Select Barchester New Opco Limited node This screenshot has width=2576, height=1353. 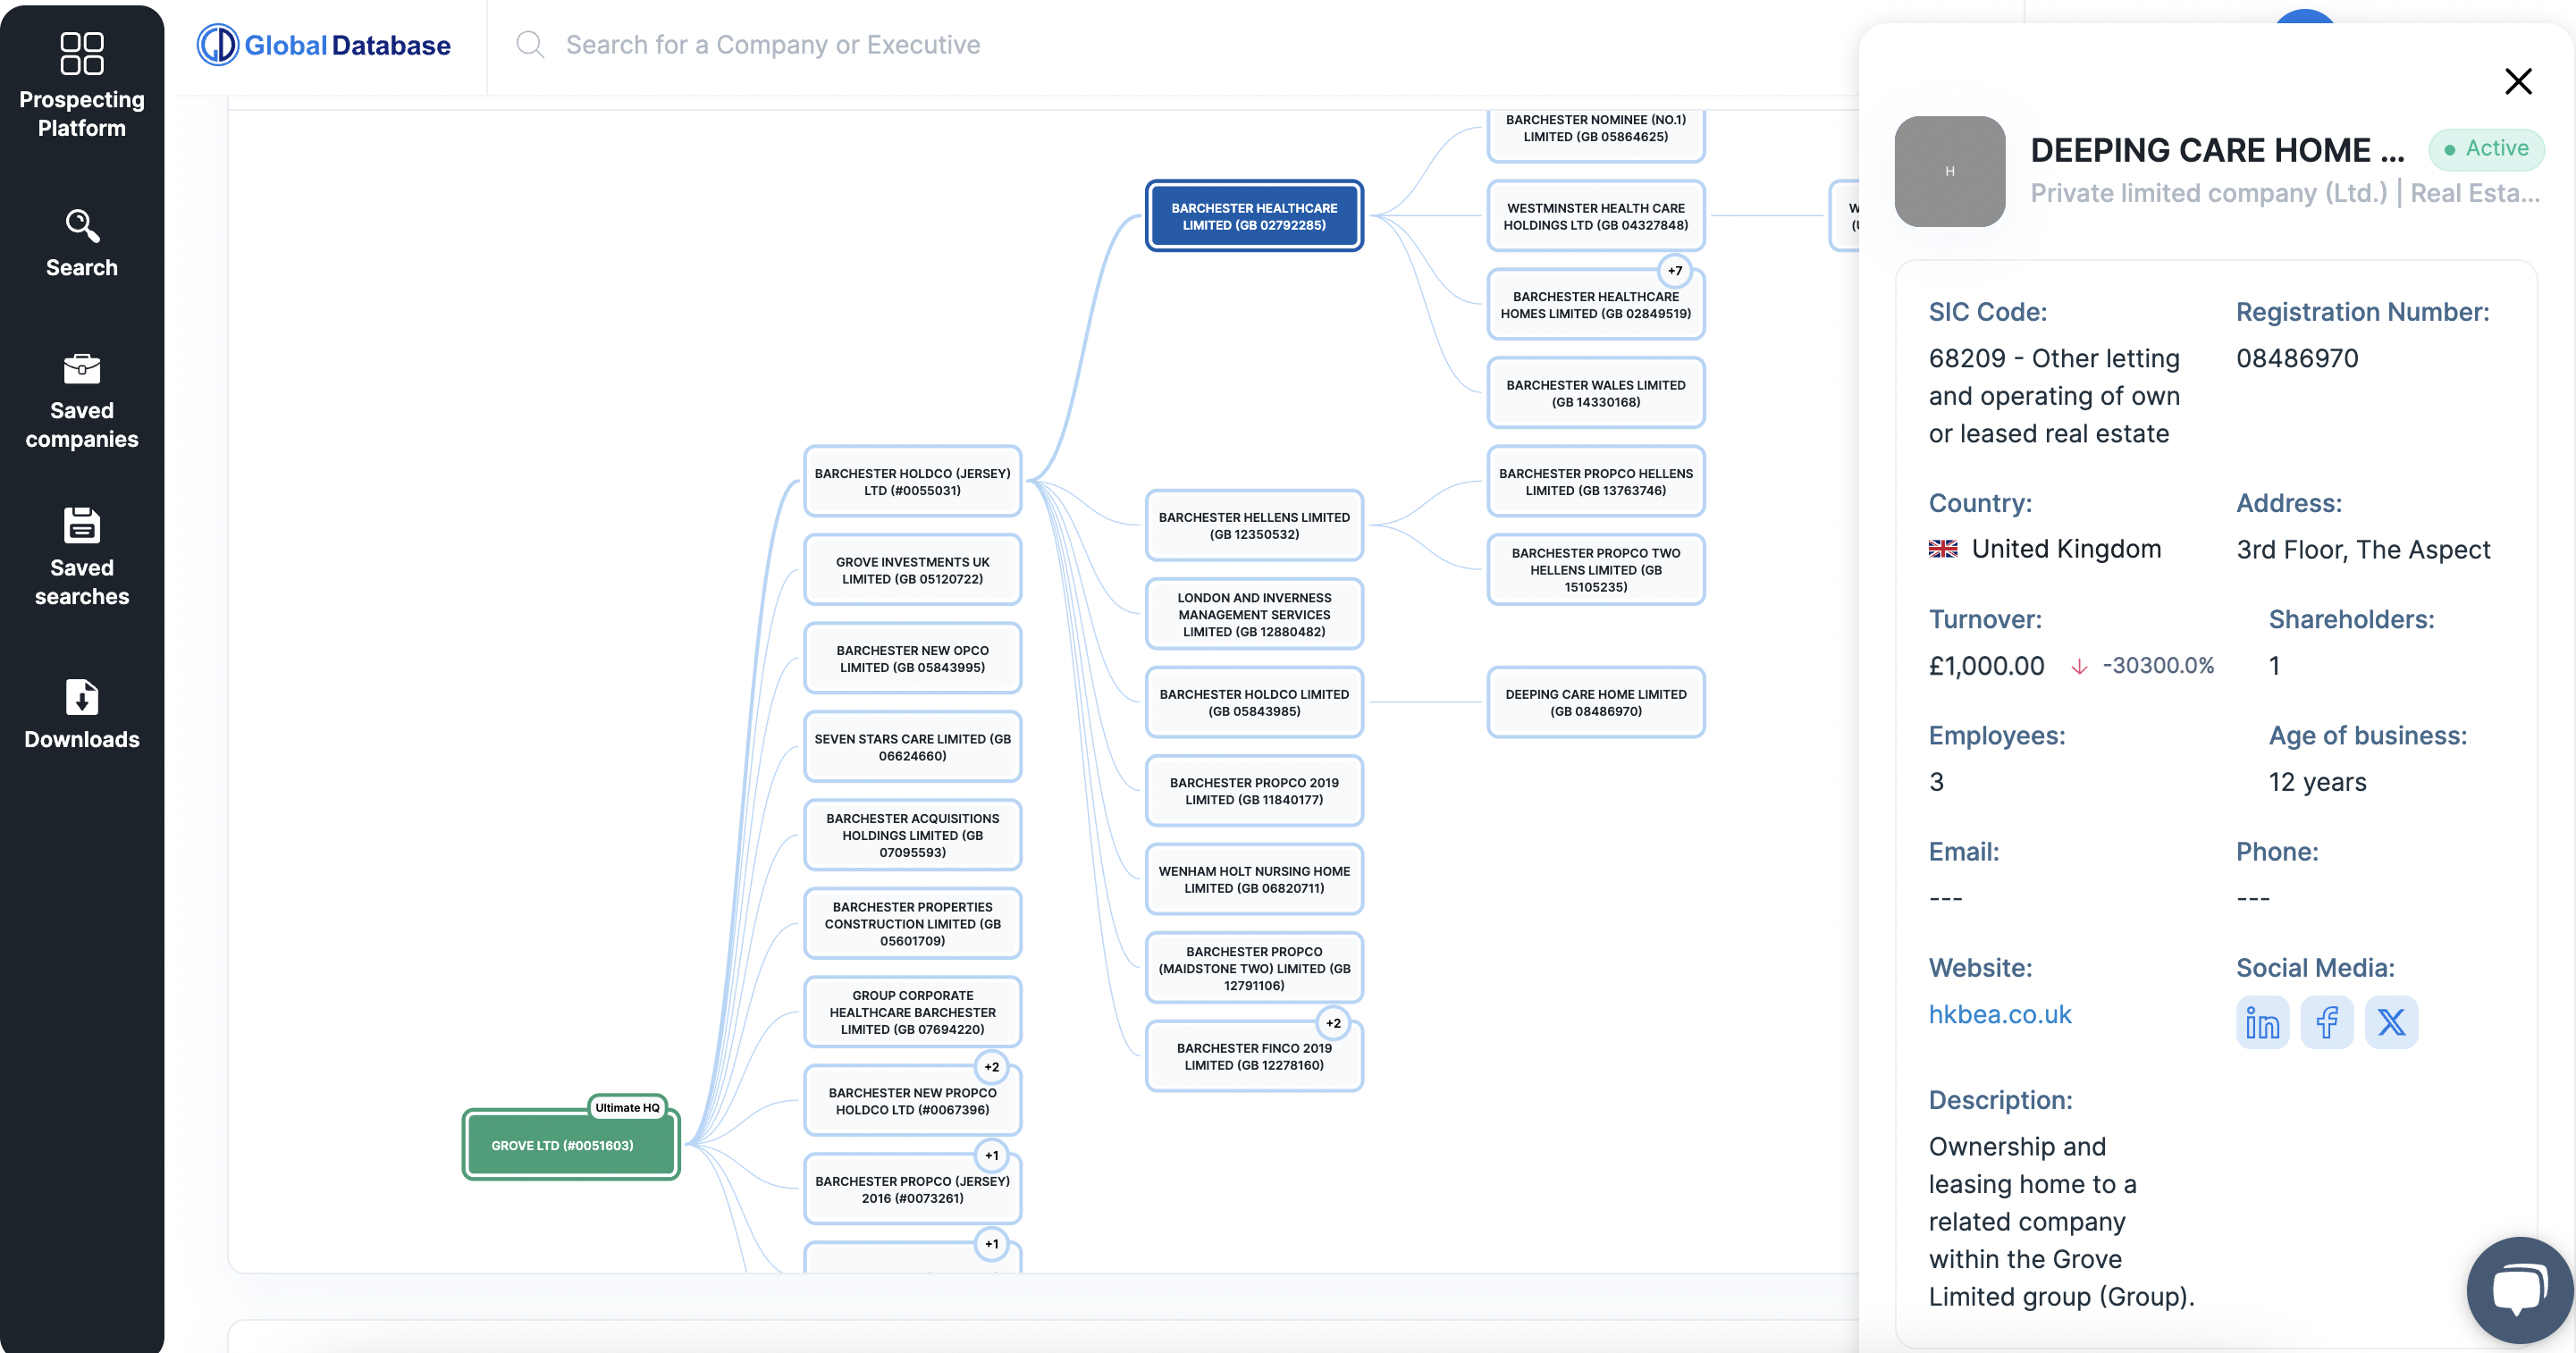(912, 658)
